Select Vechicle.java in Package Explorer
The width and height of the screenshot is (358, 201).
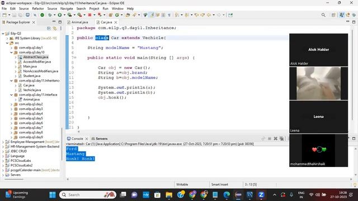(32, 90)
